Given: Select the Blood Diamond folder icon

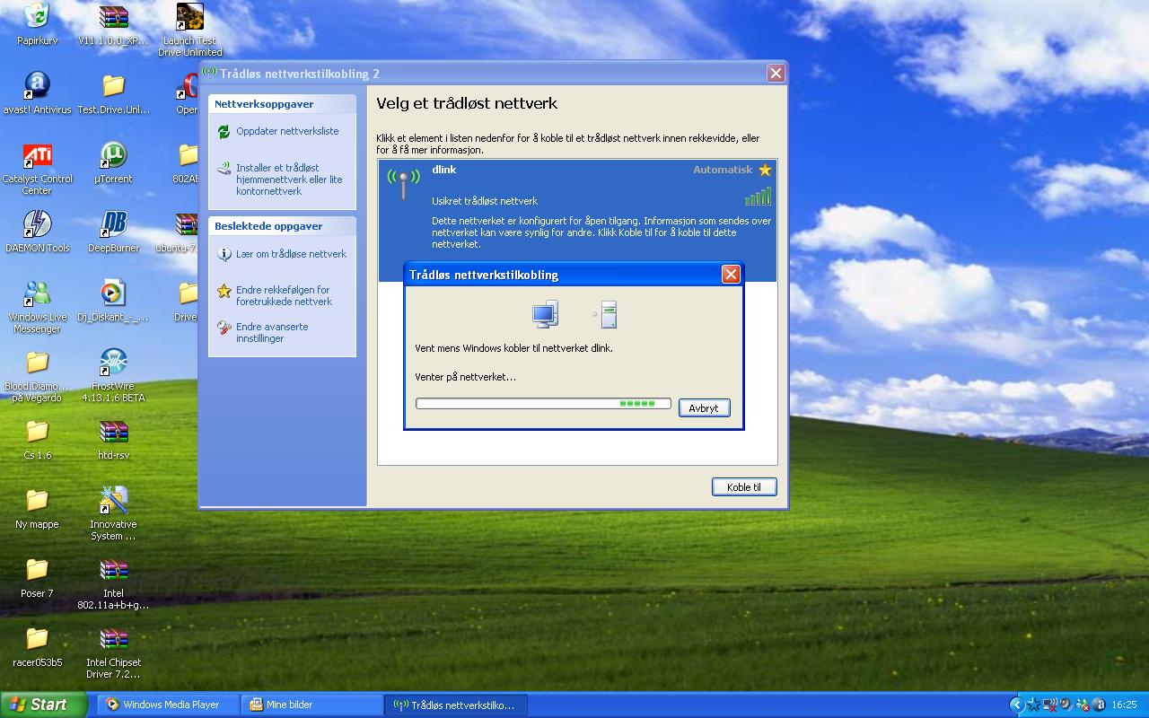Looking at the screenshot, I should 37,375.
